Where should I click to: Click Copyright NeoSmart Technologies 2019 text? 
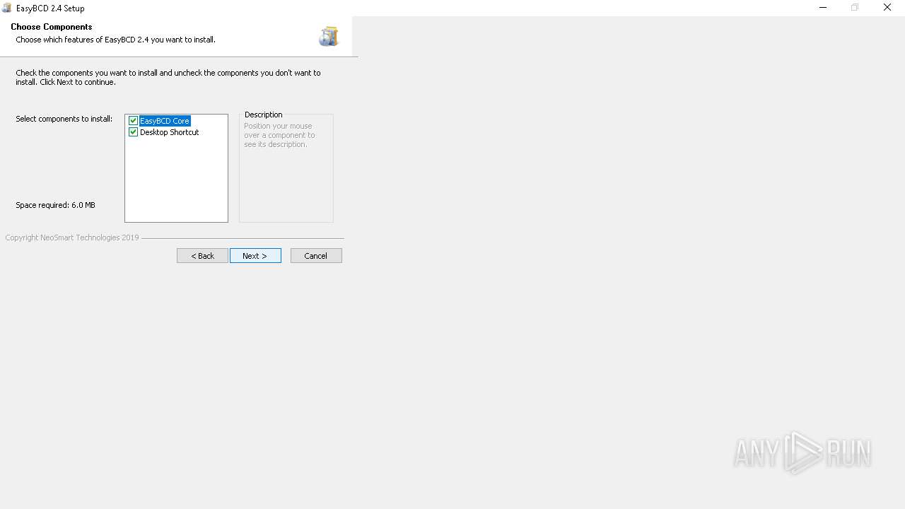(x=72, y=238)
